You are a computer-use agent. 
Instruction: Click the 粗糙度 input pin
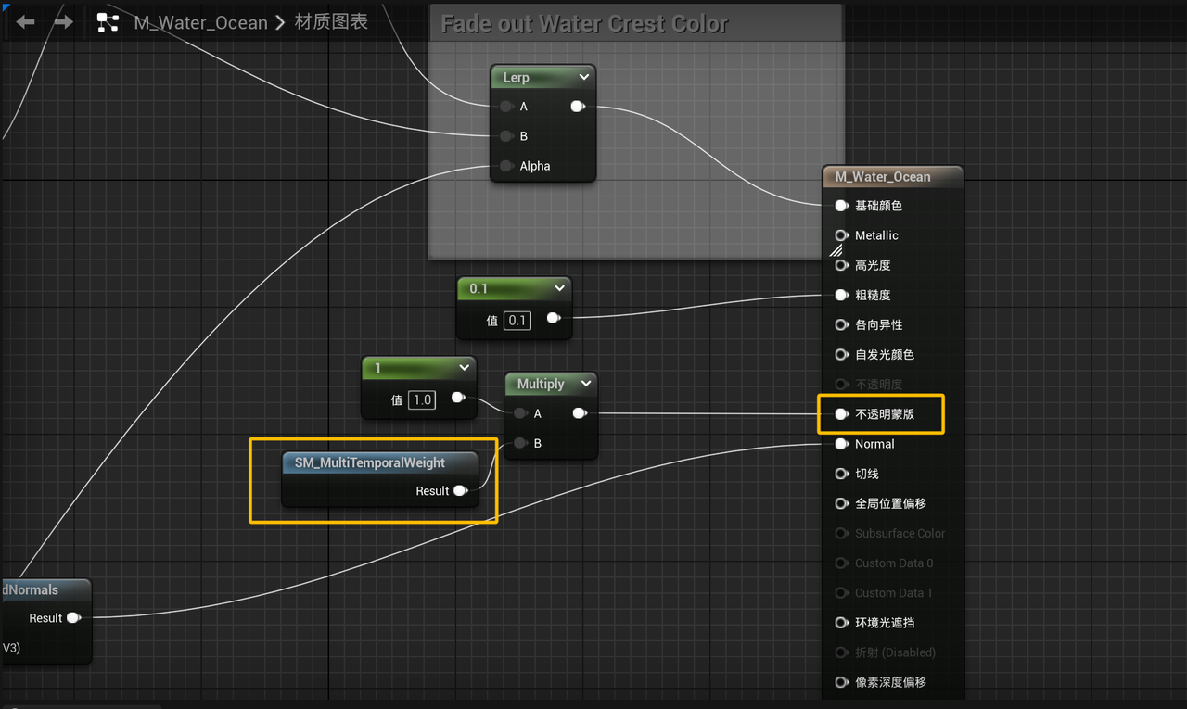tap(841, 295)
